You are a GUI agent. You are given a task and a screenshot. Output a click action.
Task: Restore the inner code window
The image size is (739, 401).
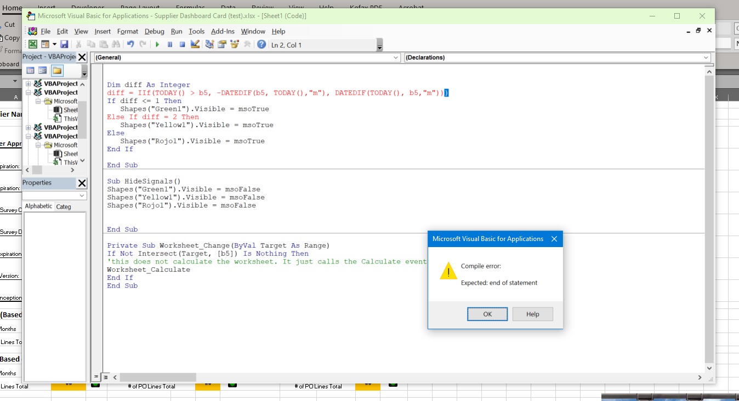(x=698, y=31)
